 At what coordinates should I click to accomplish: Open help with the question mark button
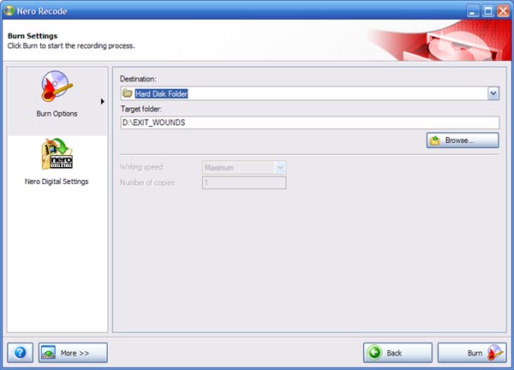(x=20, y=353)
